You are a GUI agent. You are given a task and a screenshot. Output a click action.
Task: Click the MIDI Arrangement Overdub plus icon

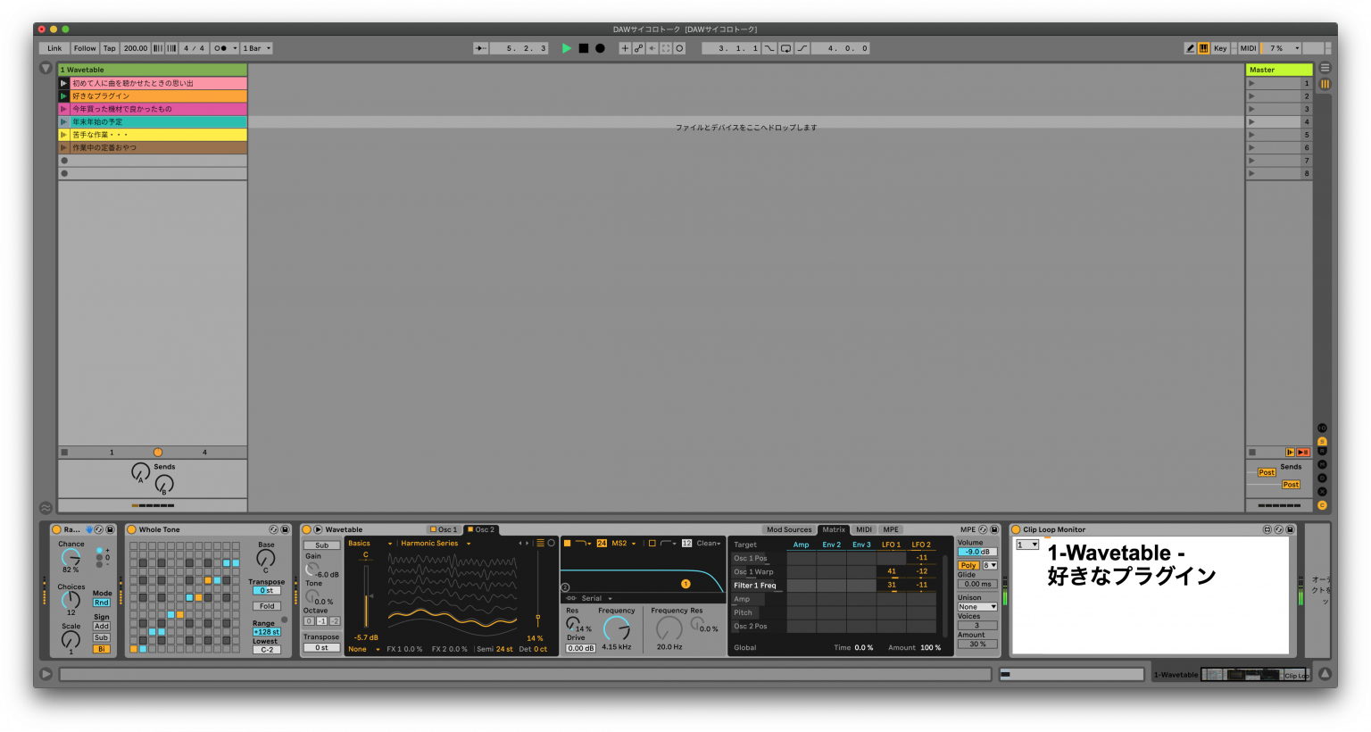tap(625, 48)
